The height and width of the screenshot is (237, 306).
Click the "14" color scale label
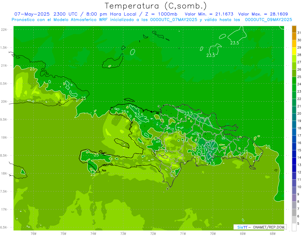(299, 157)
